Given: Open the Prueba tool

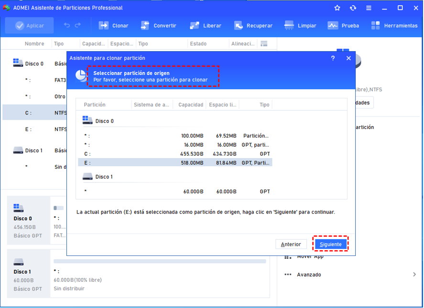Looking at the screenshot, I should [x=343, y=25].
